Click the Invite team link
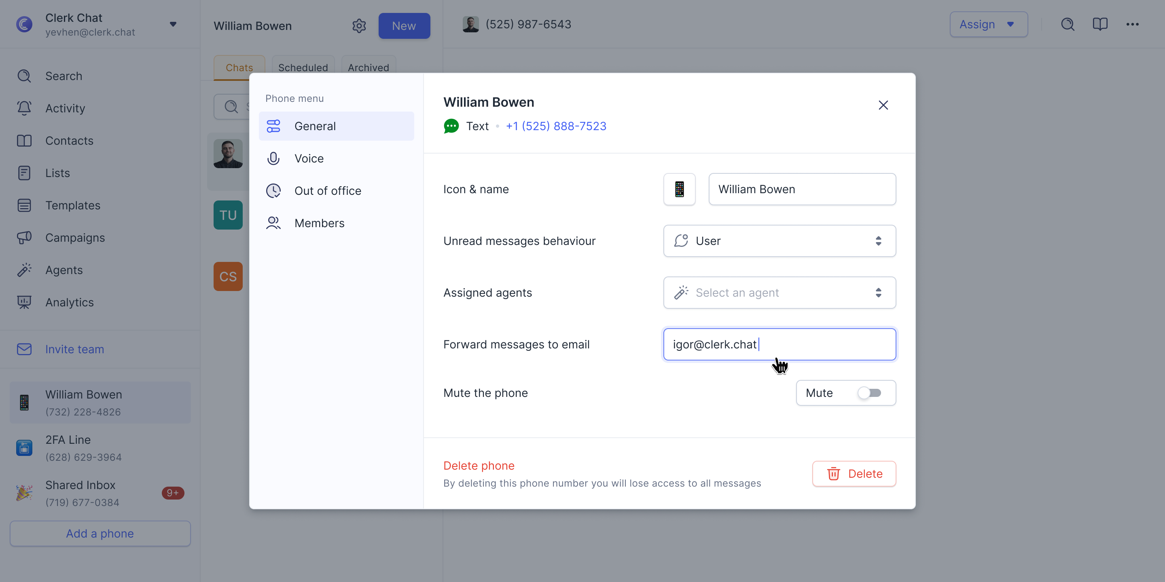Screen dimensions: 1165x582 (x=74, y=349)
